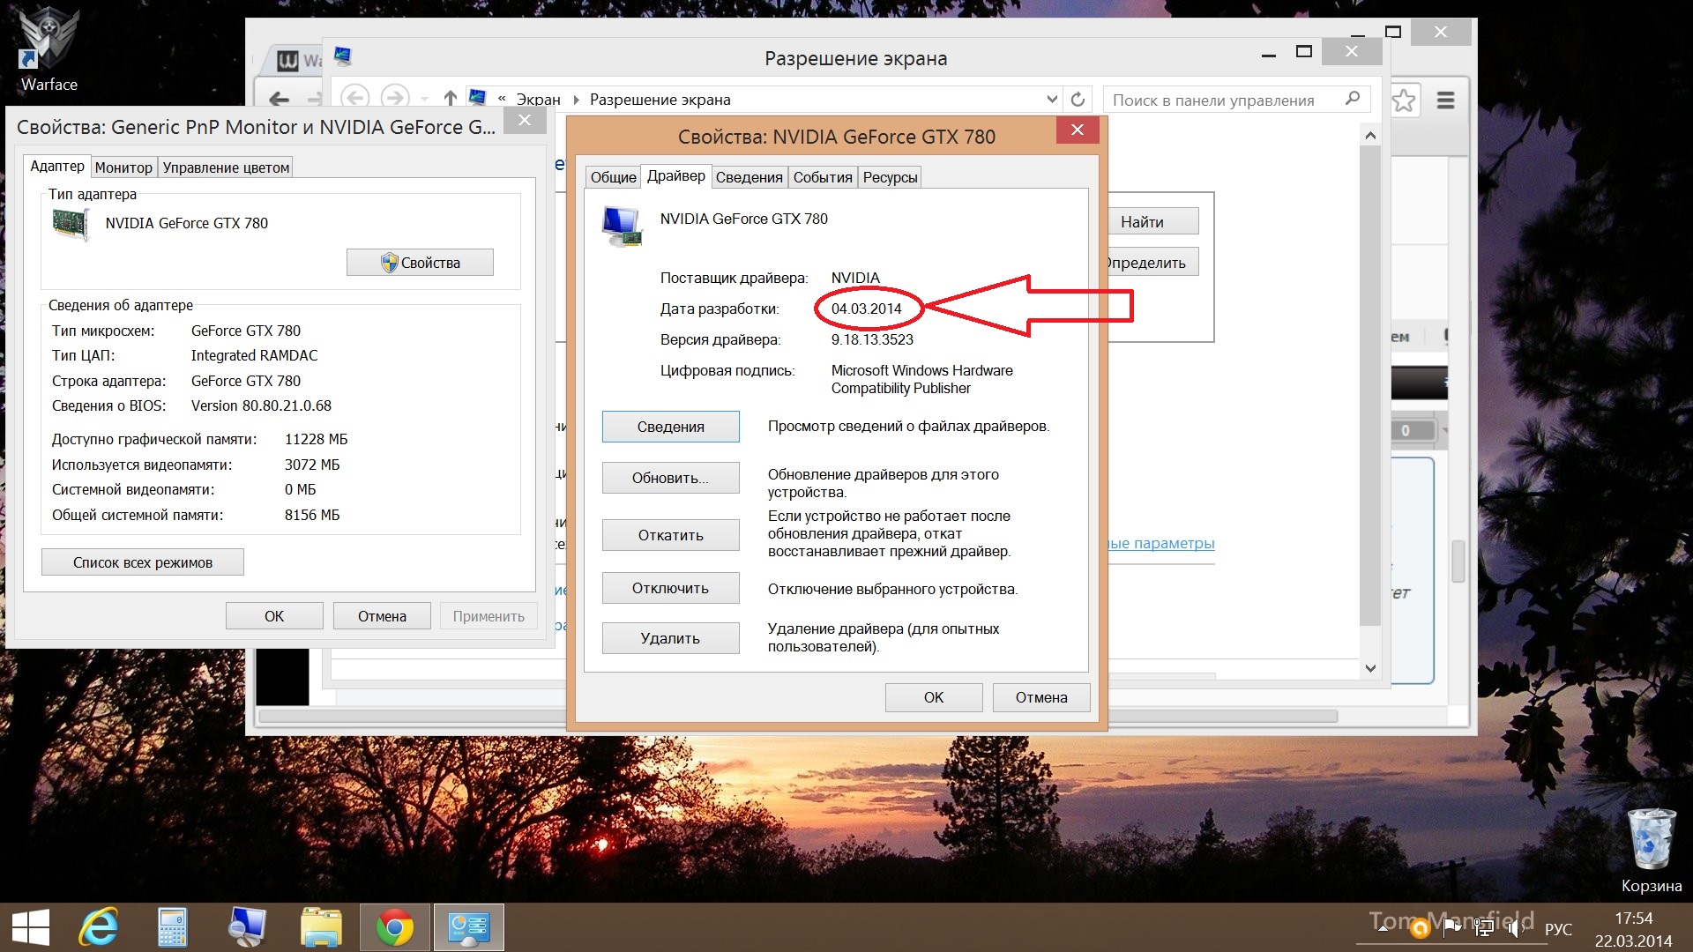
Task: Click scrollbar down arrow in Разрешение экрана
Action: point(1370,668)
